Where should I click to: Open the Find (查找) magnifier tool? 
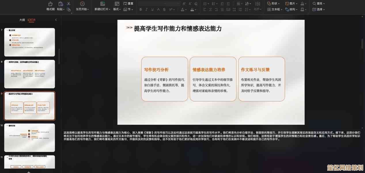click(318, 3)
